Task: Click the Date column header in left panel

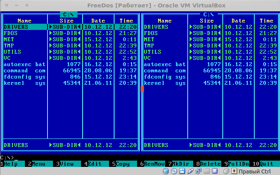Action: [98, 21]
